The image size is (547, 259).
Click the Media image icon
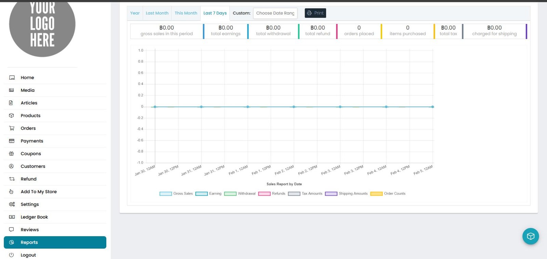[12, 90]
